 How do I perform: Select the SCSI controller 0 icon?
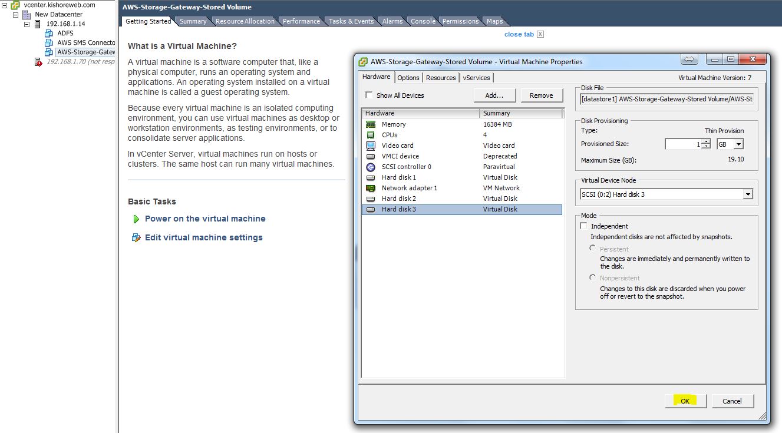click(x=371, y=167)
